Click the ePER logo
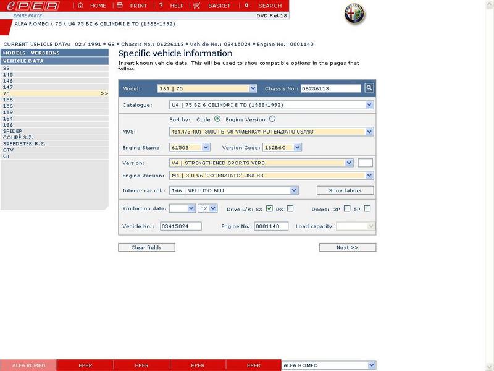This screenshot has height=371, width=494. pyautogui.click(x=33, y=6)
